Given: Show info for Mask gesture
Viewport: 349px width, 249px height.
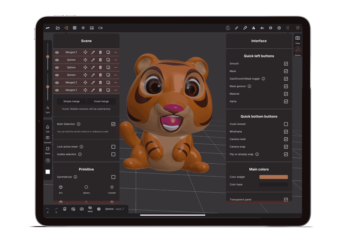Looking at the screenshot, I should point(249,86).
